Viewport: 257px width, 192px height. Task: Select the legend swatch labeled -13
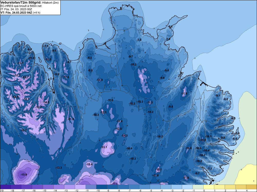pos(70,187)
